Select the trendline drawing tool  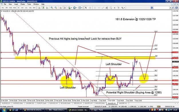coord(103,8)
